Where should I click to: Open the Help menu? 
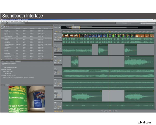click(x=28, y=21)
